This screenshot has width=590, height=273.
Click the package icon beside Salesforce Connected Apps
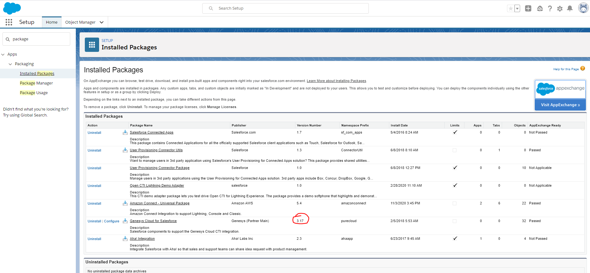coord(125,132)
